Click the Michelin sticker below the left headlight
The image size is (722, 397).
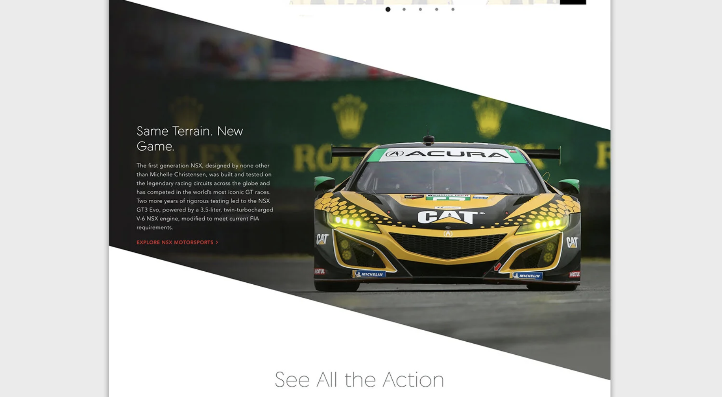coord(369,274)
